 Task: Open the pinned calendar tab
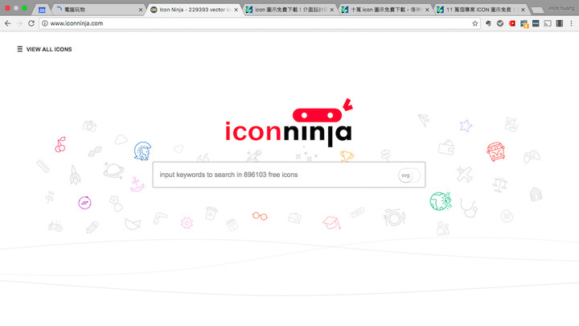(42, 10)
